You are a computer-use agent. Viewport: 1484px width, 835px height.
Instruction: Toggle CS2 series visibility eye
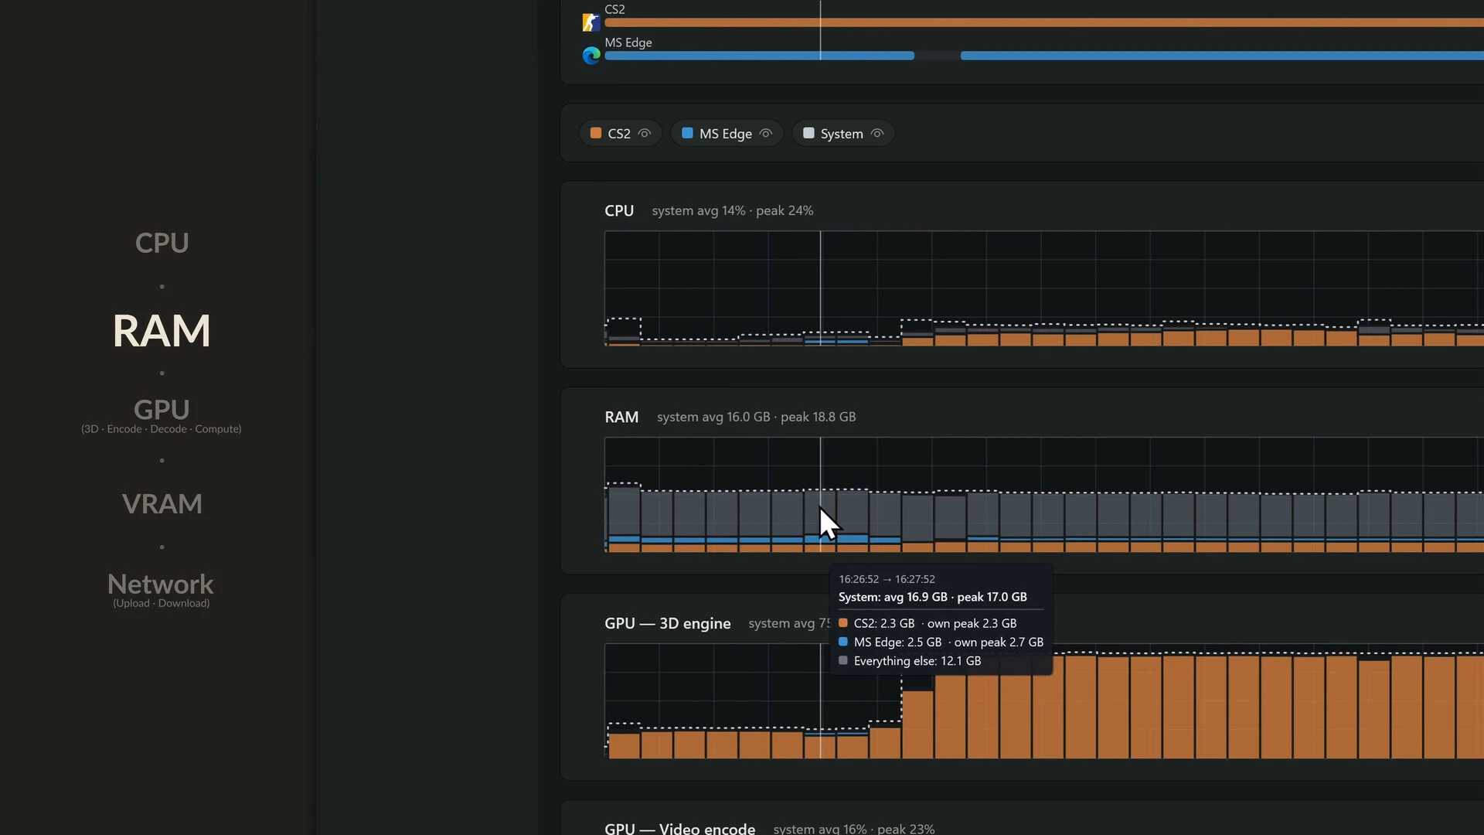coord(645,134)
